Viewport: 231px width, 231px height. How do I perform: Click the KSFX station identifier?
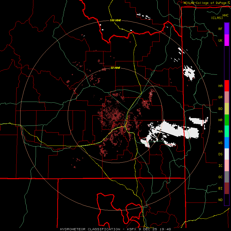131,229
